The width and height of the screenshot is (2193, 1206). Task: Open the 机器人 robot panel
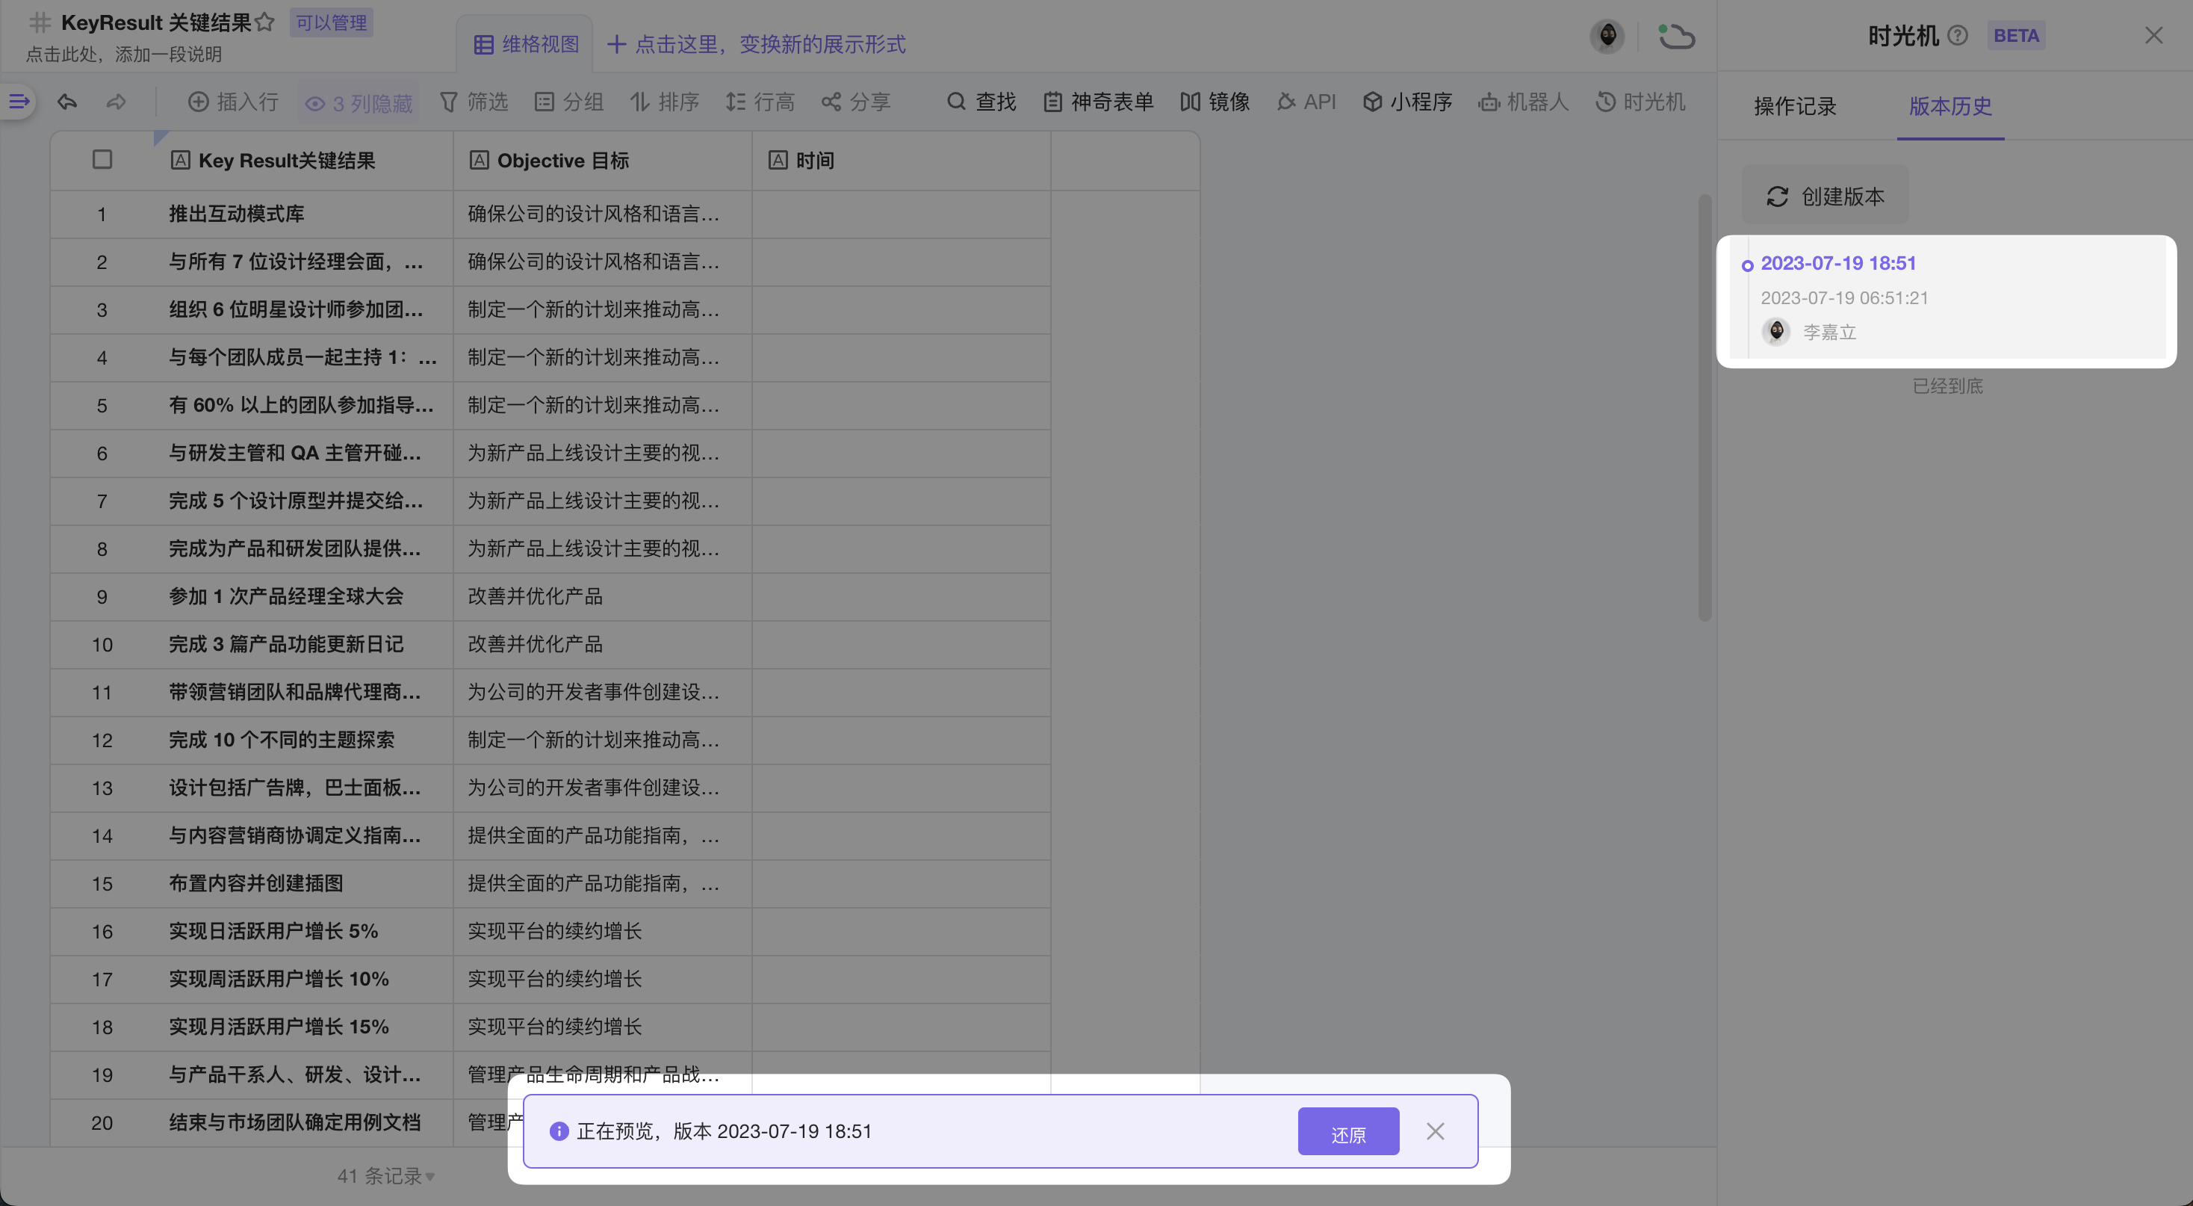click(1523, 102)
